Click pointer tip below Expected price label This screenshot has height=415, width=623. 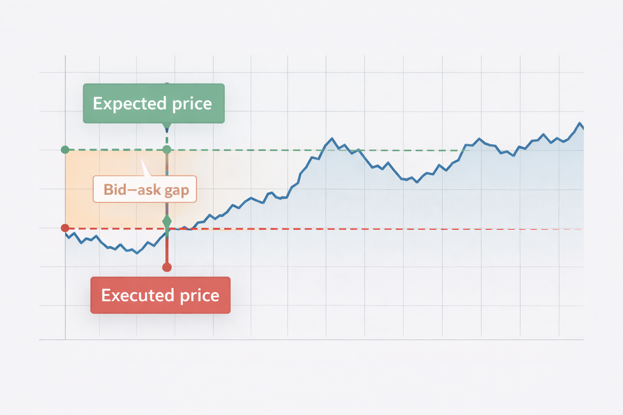pos(167,130)
